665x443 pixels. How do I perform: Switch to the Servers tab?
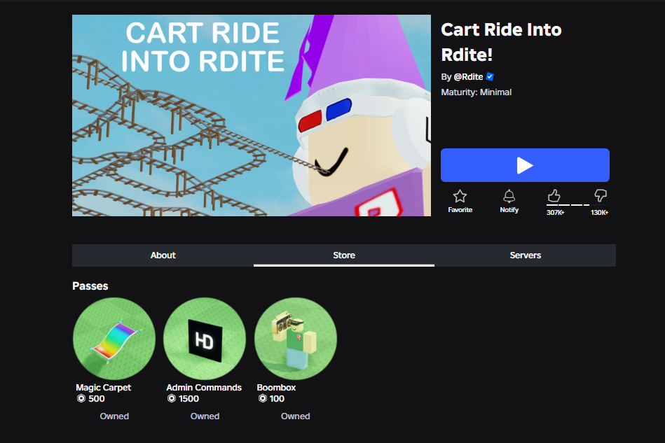[525, 255]
